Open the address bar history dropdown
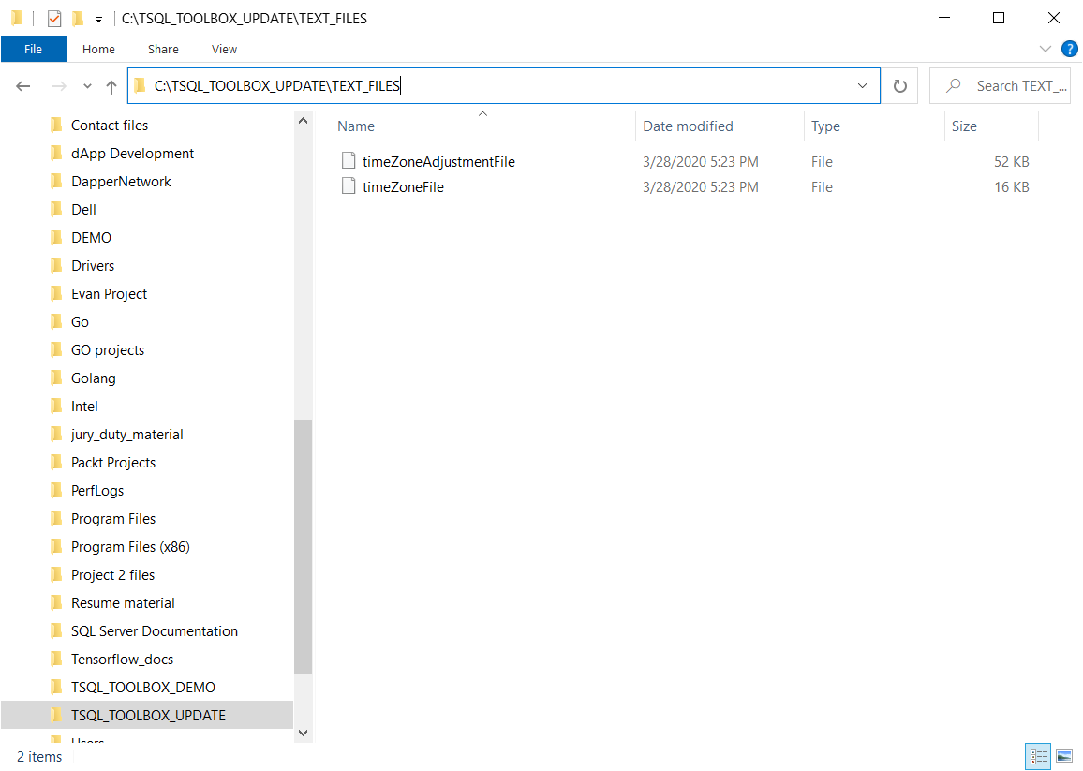The width and height of the screenshot is (1083, 771). pyautogui.click(x=862, y=85)
